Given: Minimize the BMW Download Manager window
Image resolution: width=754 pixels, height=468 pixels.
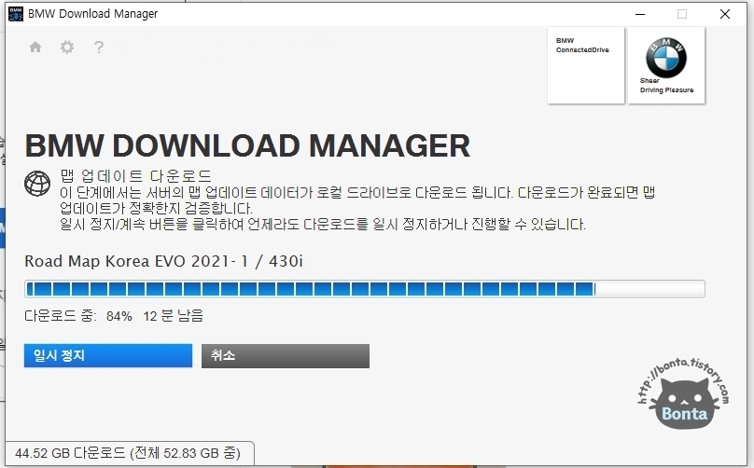Looking at the screenshot, I should (x=640, y=14).
